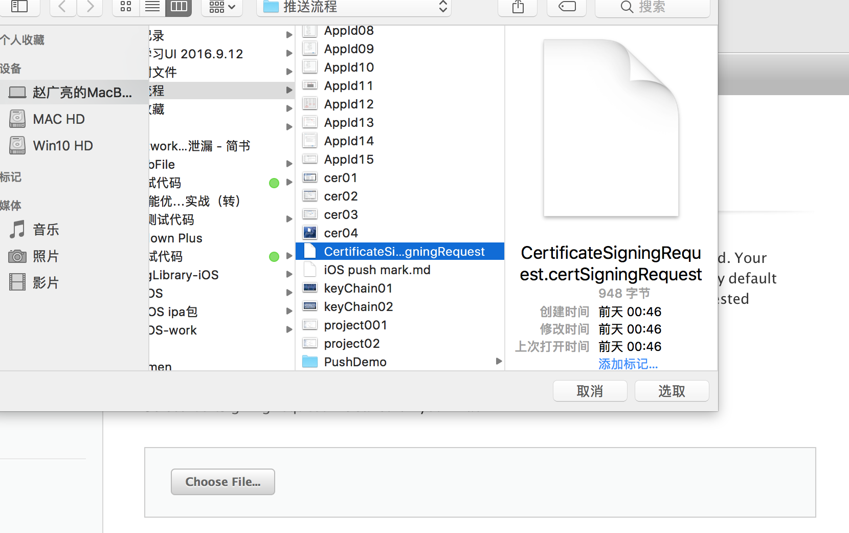Viewport: 849px width, 533px height.
Task: Switch to list view in toolbar
Action: [x=152, y=7]
